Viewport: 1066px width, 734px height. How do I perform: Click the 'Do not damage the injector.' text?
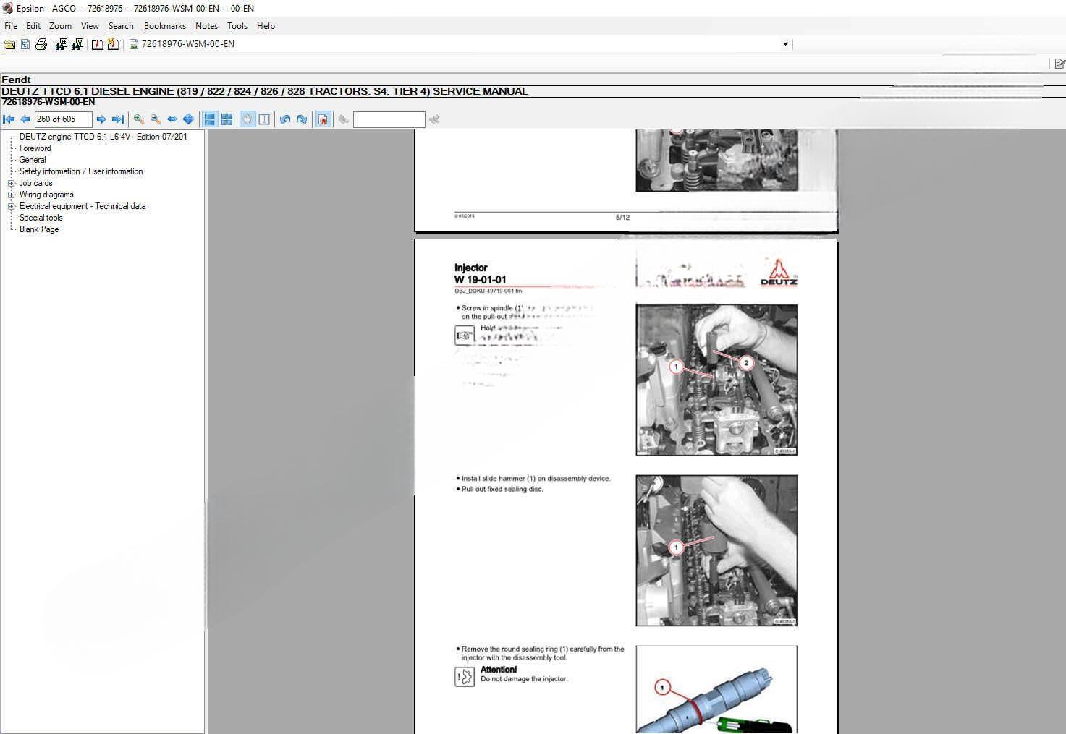525,679
